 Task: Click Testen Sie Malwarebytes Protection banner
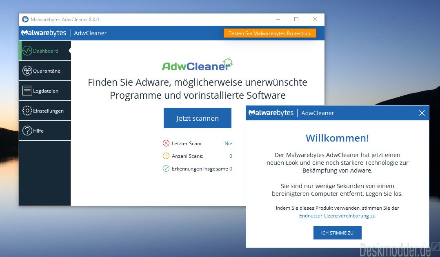coord(270,33)
